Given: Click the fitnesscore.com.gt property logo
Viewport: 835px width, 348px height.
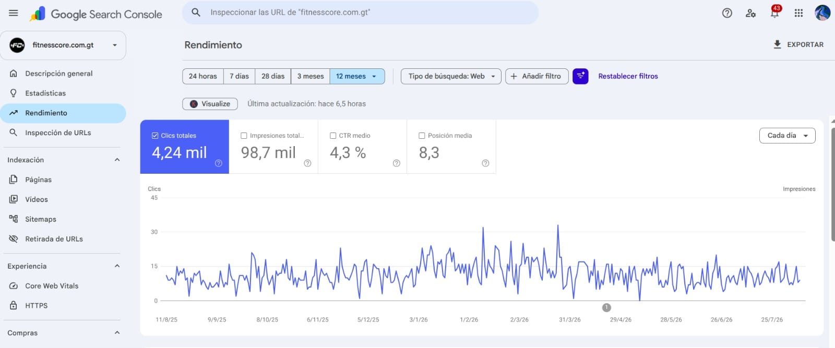Looking at the screenshot, I should coord(17,45).
